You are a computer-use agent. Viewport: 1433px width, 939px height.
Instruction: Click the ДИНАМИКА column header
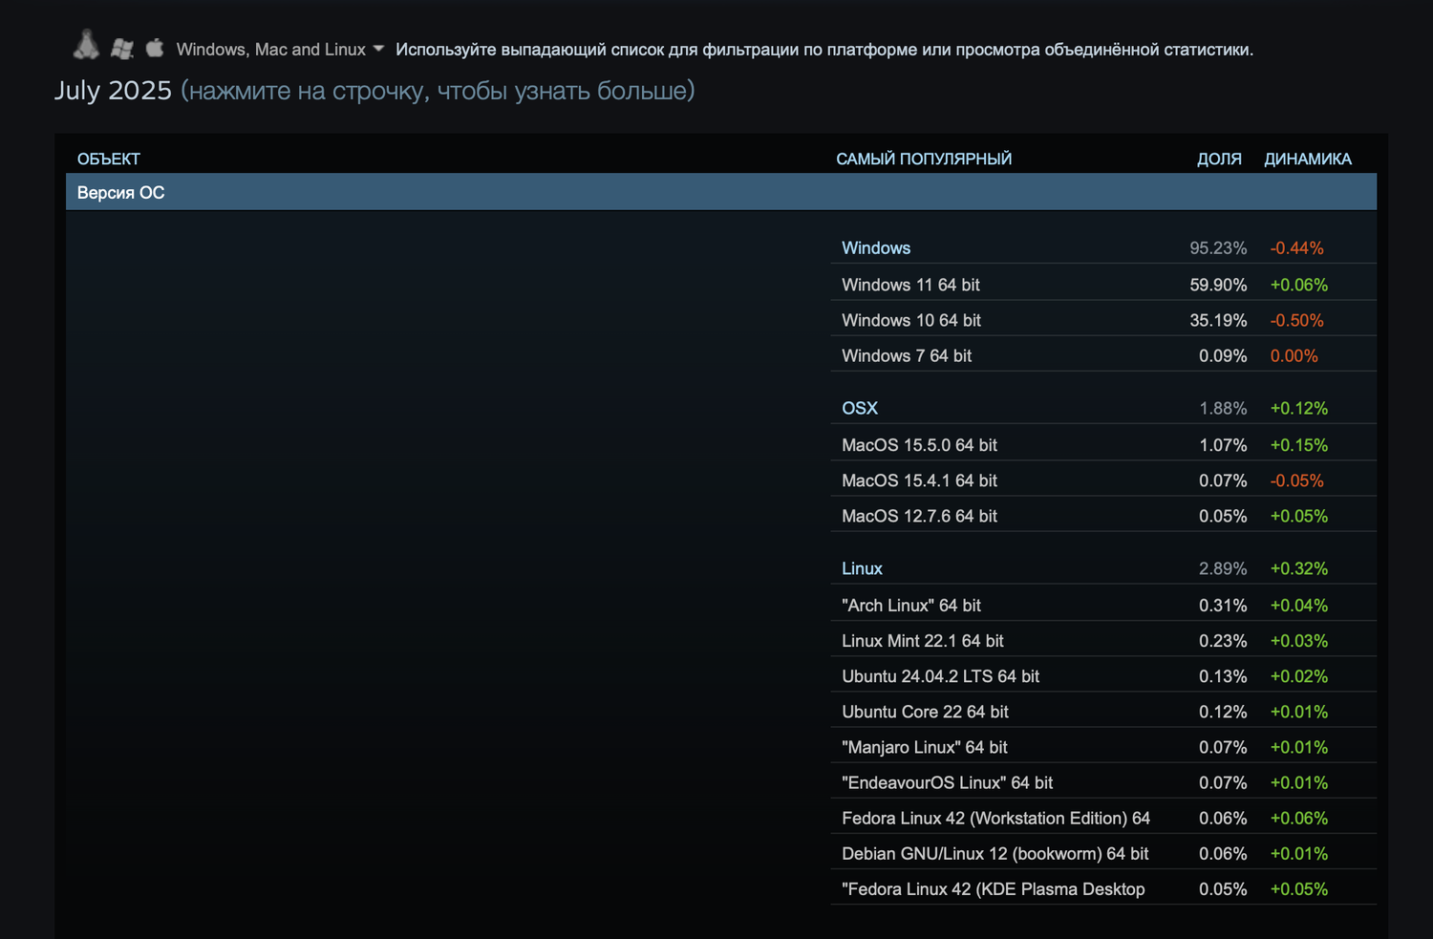1308,159
